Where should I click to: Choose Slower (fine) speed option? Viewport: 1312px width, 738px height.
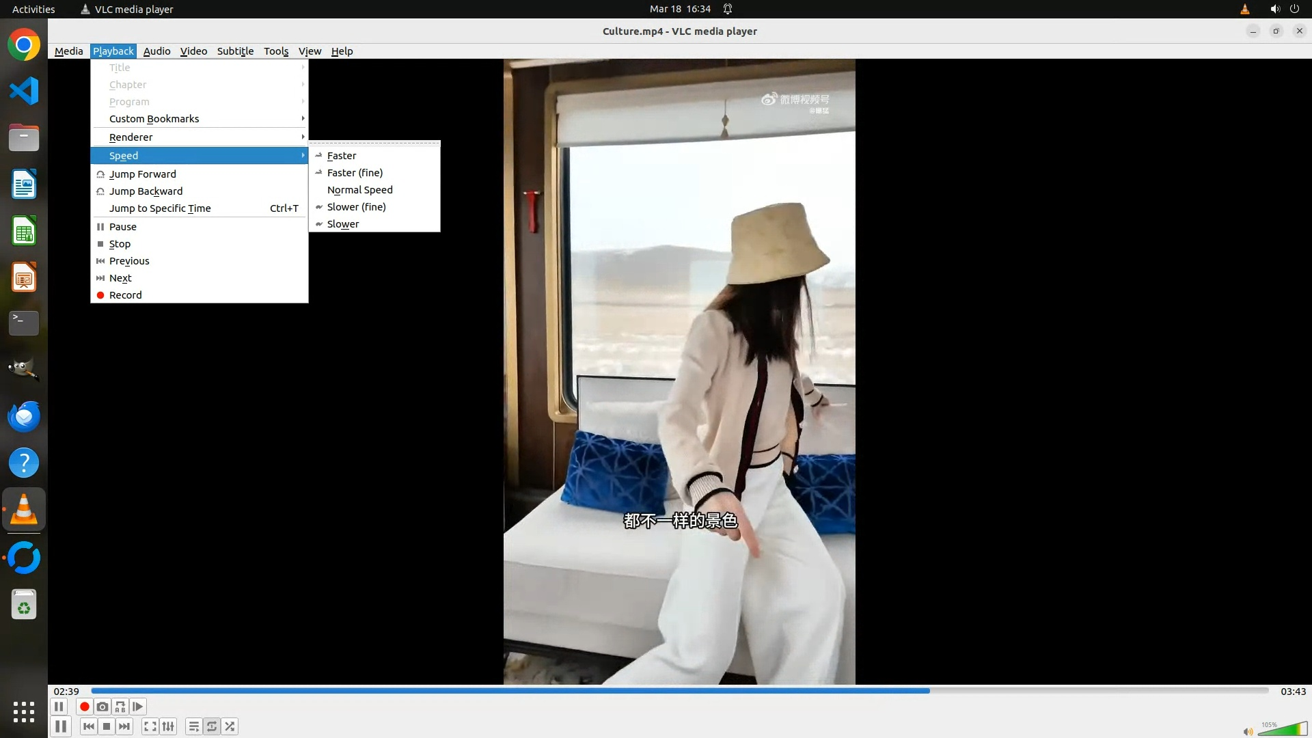pos(356,207)
